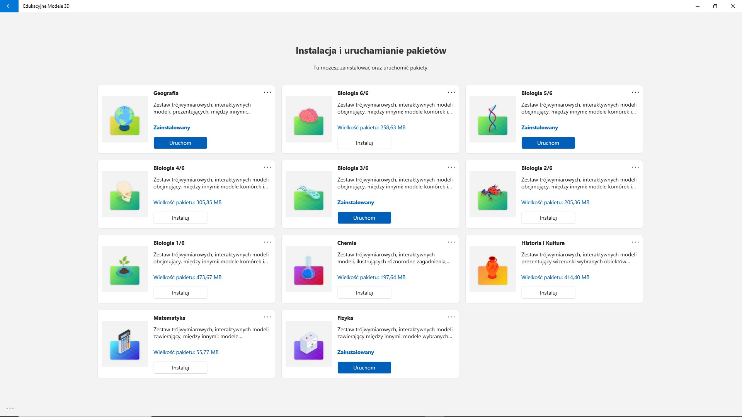Click the Geografia globe package icon
The image size is (742, 417).
(124, 120)
